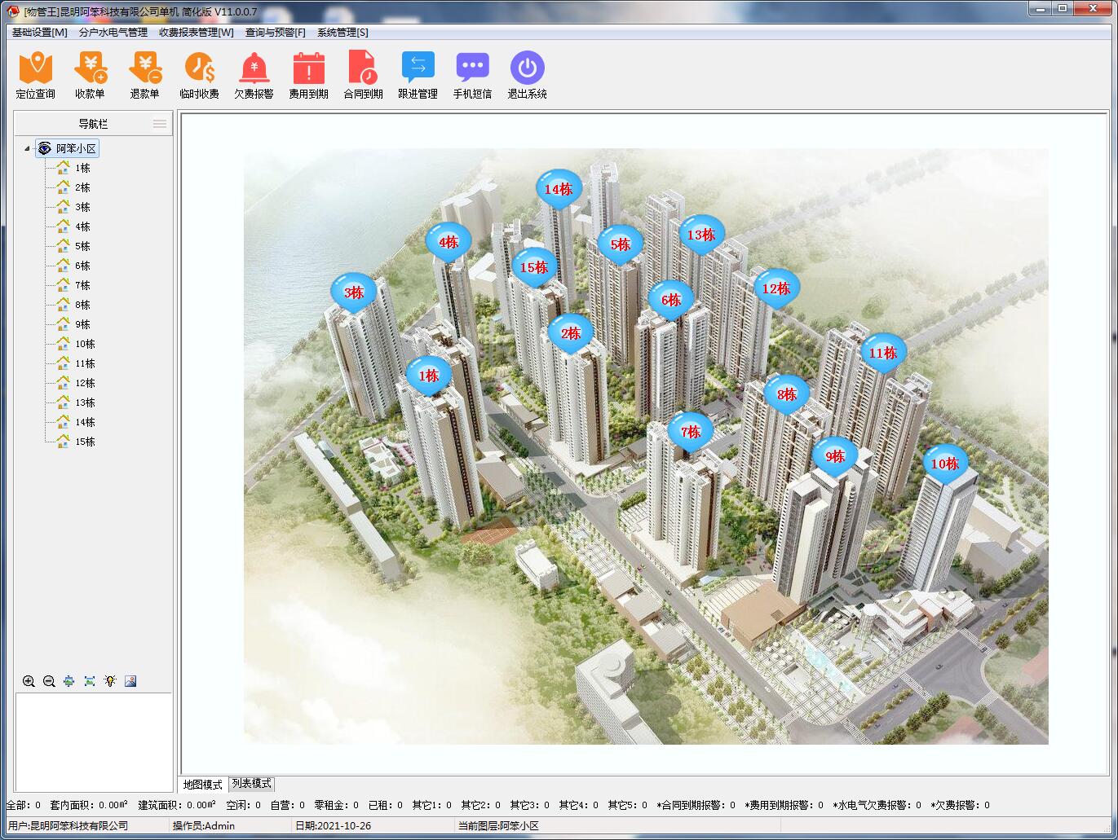The width and height of the screenshot is (1118, 840).
Task: Open the 退款单 refund form
Action: click(144, 68)
